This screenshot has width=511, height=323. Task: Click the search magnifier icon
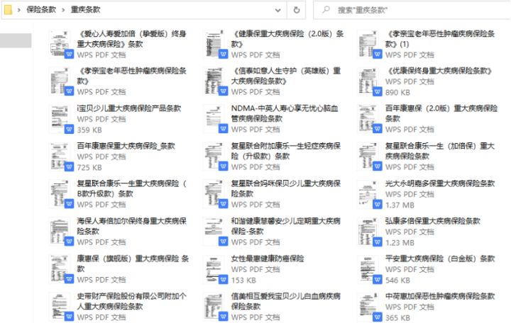coord(326,10)
